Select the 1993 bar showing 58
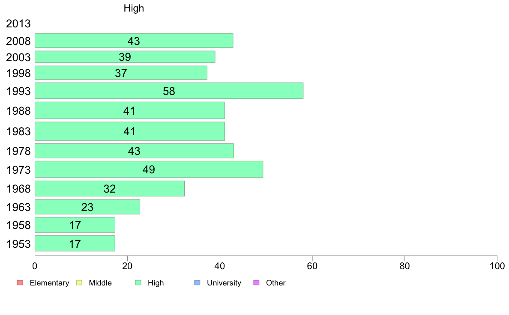The image size is (509, 315). [x=169, y=91]
